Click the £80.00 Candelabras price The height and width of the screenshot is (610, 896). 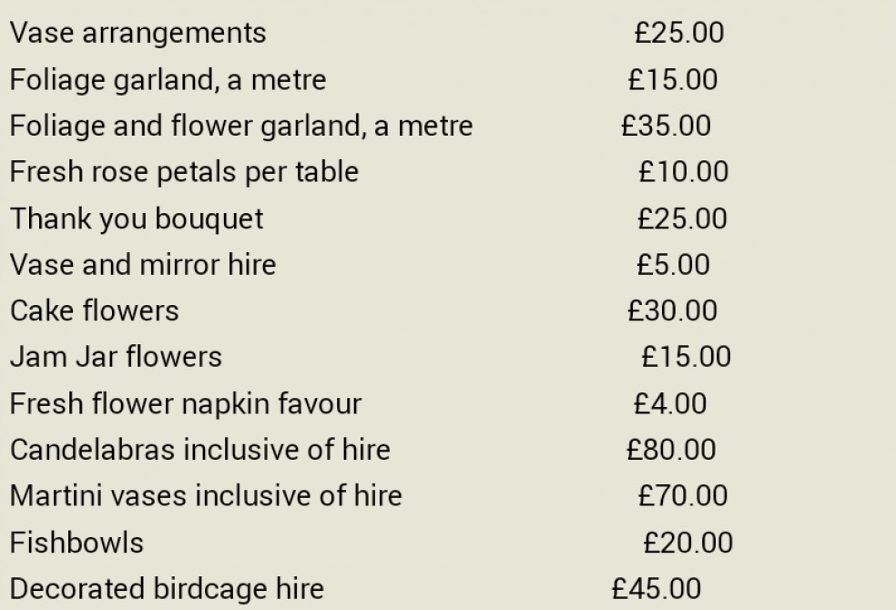(671, 450)
